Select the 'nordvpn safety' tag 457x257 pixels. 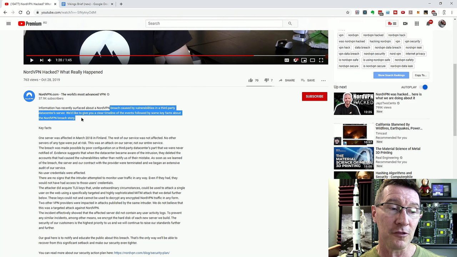404,60
